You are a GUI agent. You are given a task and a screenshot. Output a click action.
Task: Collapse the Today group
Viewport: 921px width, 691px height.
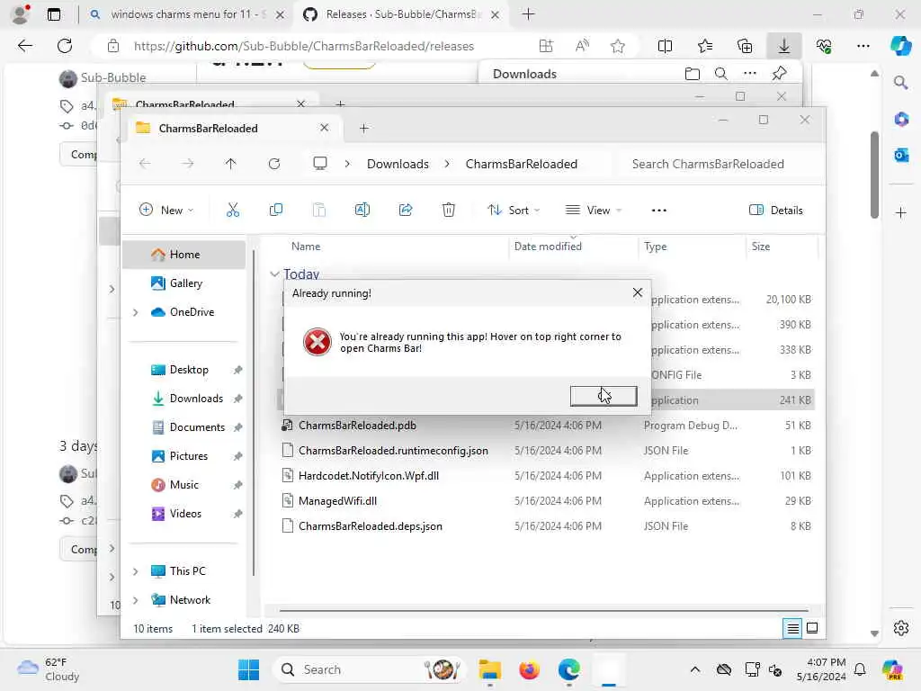[x=274, y=274]
